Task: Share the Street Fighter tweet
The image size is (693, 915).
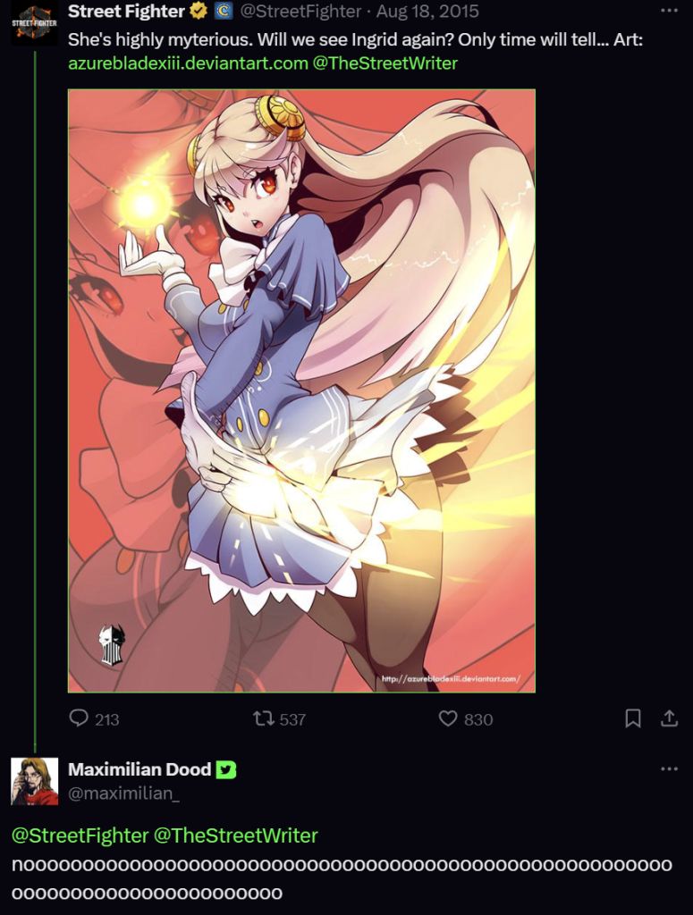Action: click(669, 718)
